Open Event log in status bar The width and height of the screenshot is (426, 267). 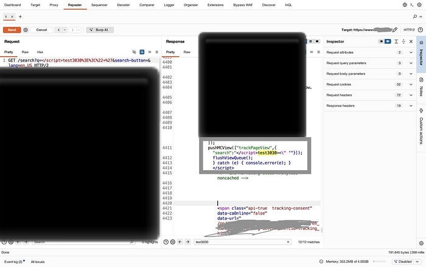(14, 262)
